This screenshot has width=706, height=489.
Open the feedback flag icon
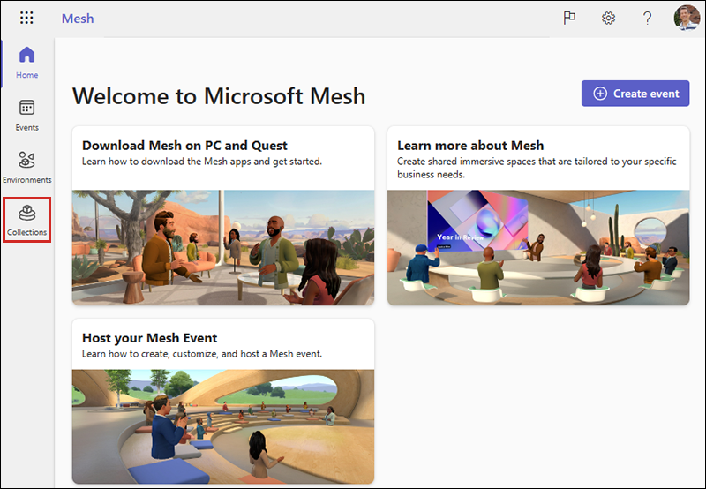click(569, 18)
